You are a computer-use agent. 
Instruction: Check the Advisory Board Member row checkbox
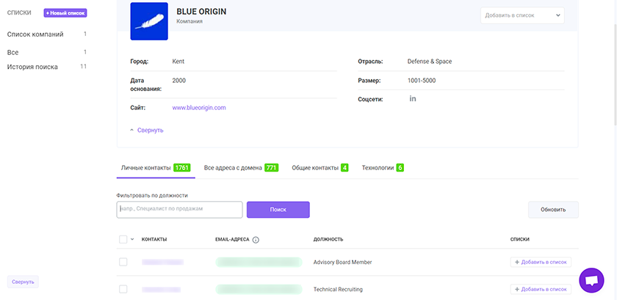pyautogui.click(x=123, y=262)
